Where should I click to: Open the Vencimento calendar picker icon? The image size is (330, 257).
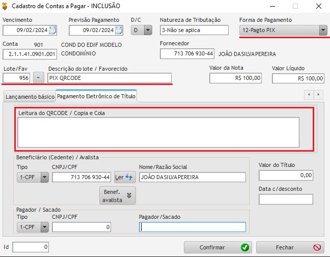point(52,30)
